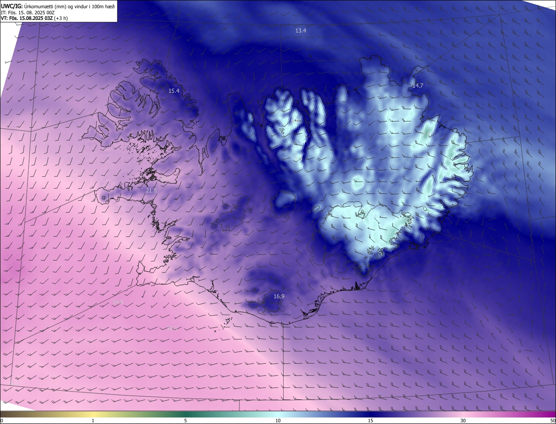Select the initial time line "IT: Fös. 15. 08. 2025 00Z"
This screenshot has height=424, width=556.
coord(28,12)
